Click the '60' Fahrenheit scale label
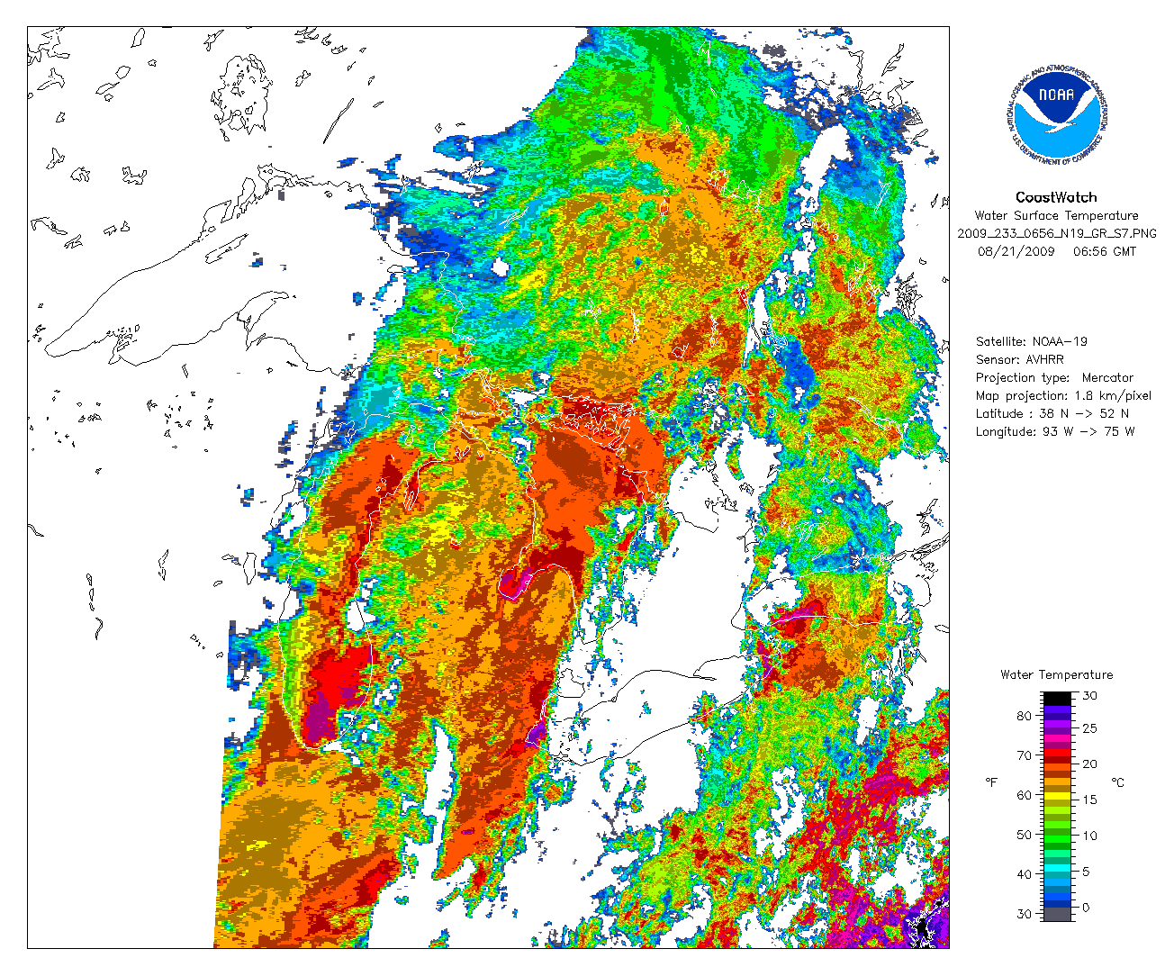This screenshot has height=976, width=1165. 1025,796
